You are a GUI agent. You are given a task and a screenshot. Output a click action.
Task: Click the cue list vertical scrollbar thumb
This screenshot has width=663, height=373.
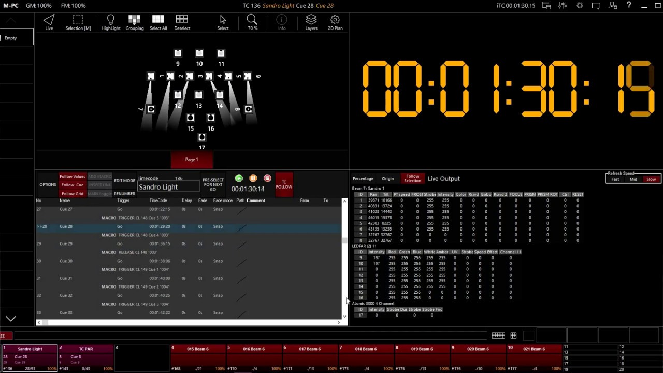(344, 240)
